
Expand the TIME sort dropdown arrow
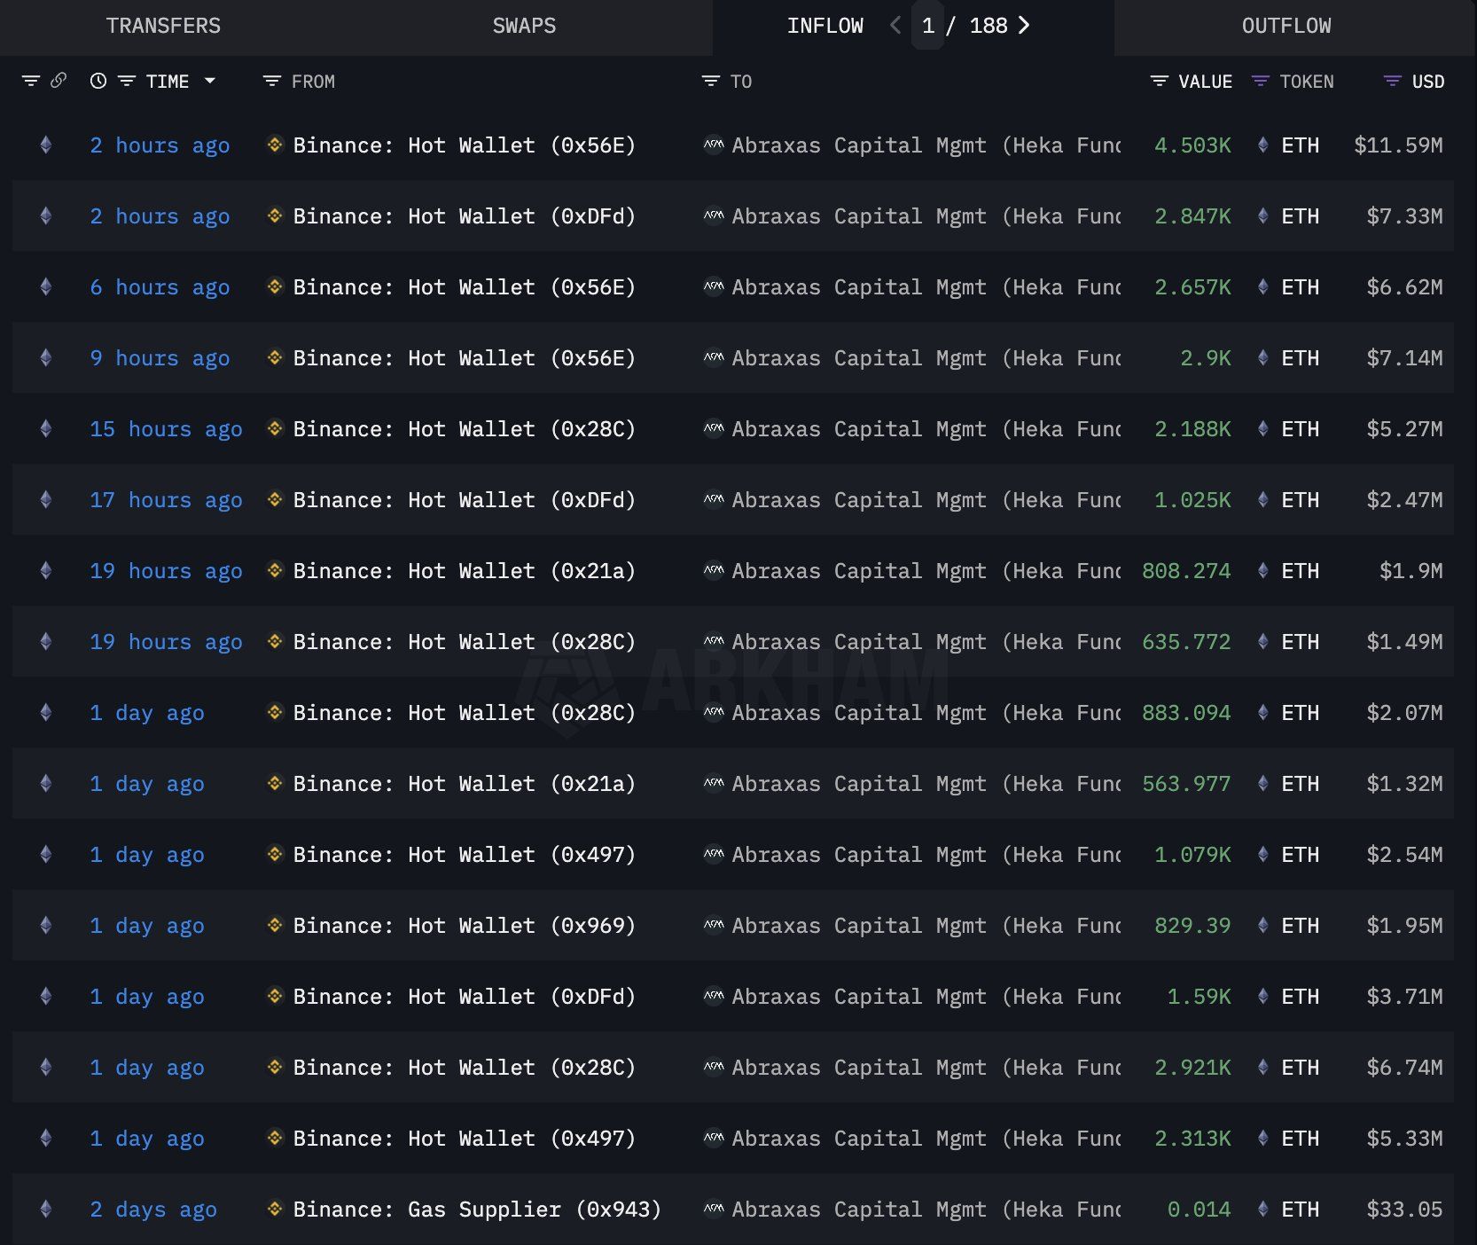pyautogui.click(x=210, y=81)
